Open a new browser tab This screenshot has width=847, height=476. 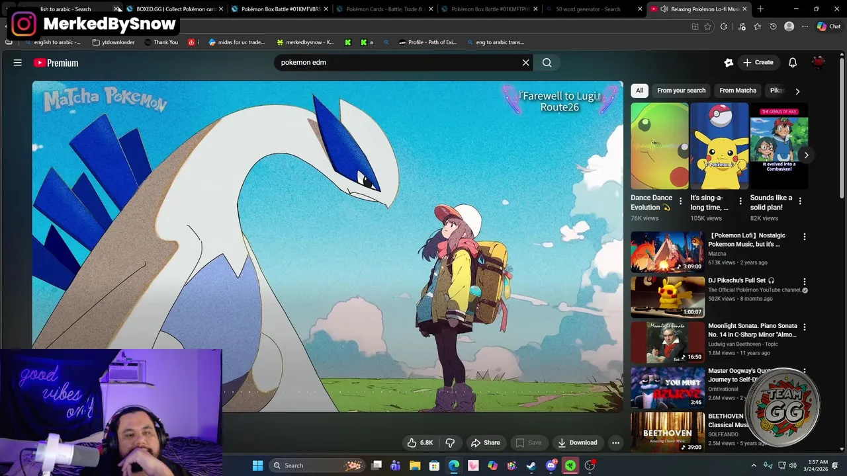(x=760, y=9)
